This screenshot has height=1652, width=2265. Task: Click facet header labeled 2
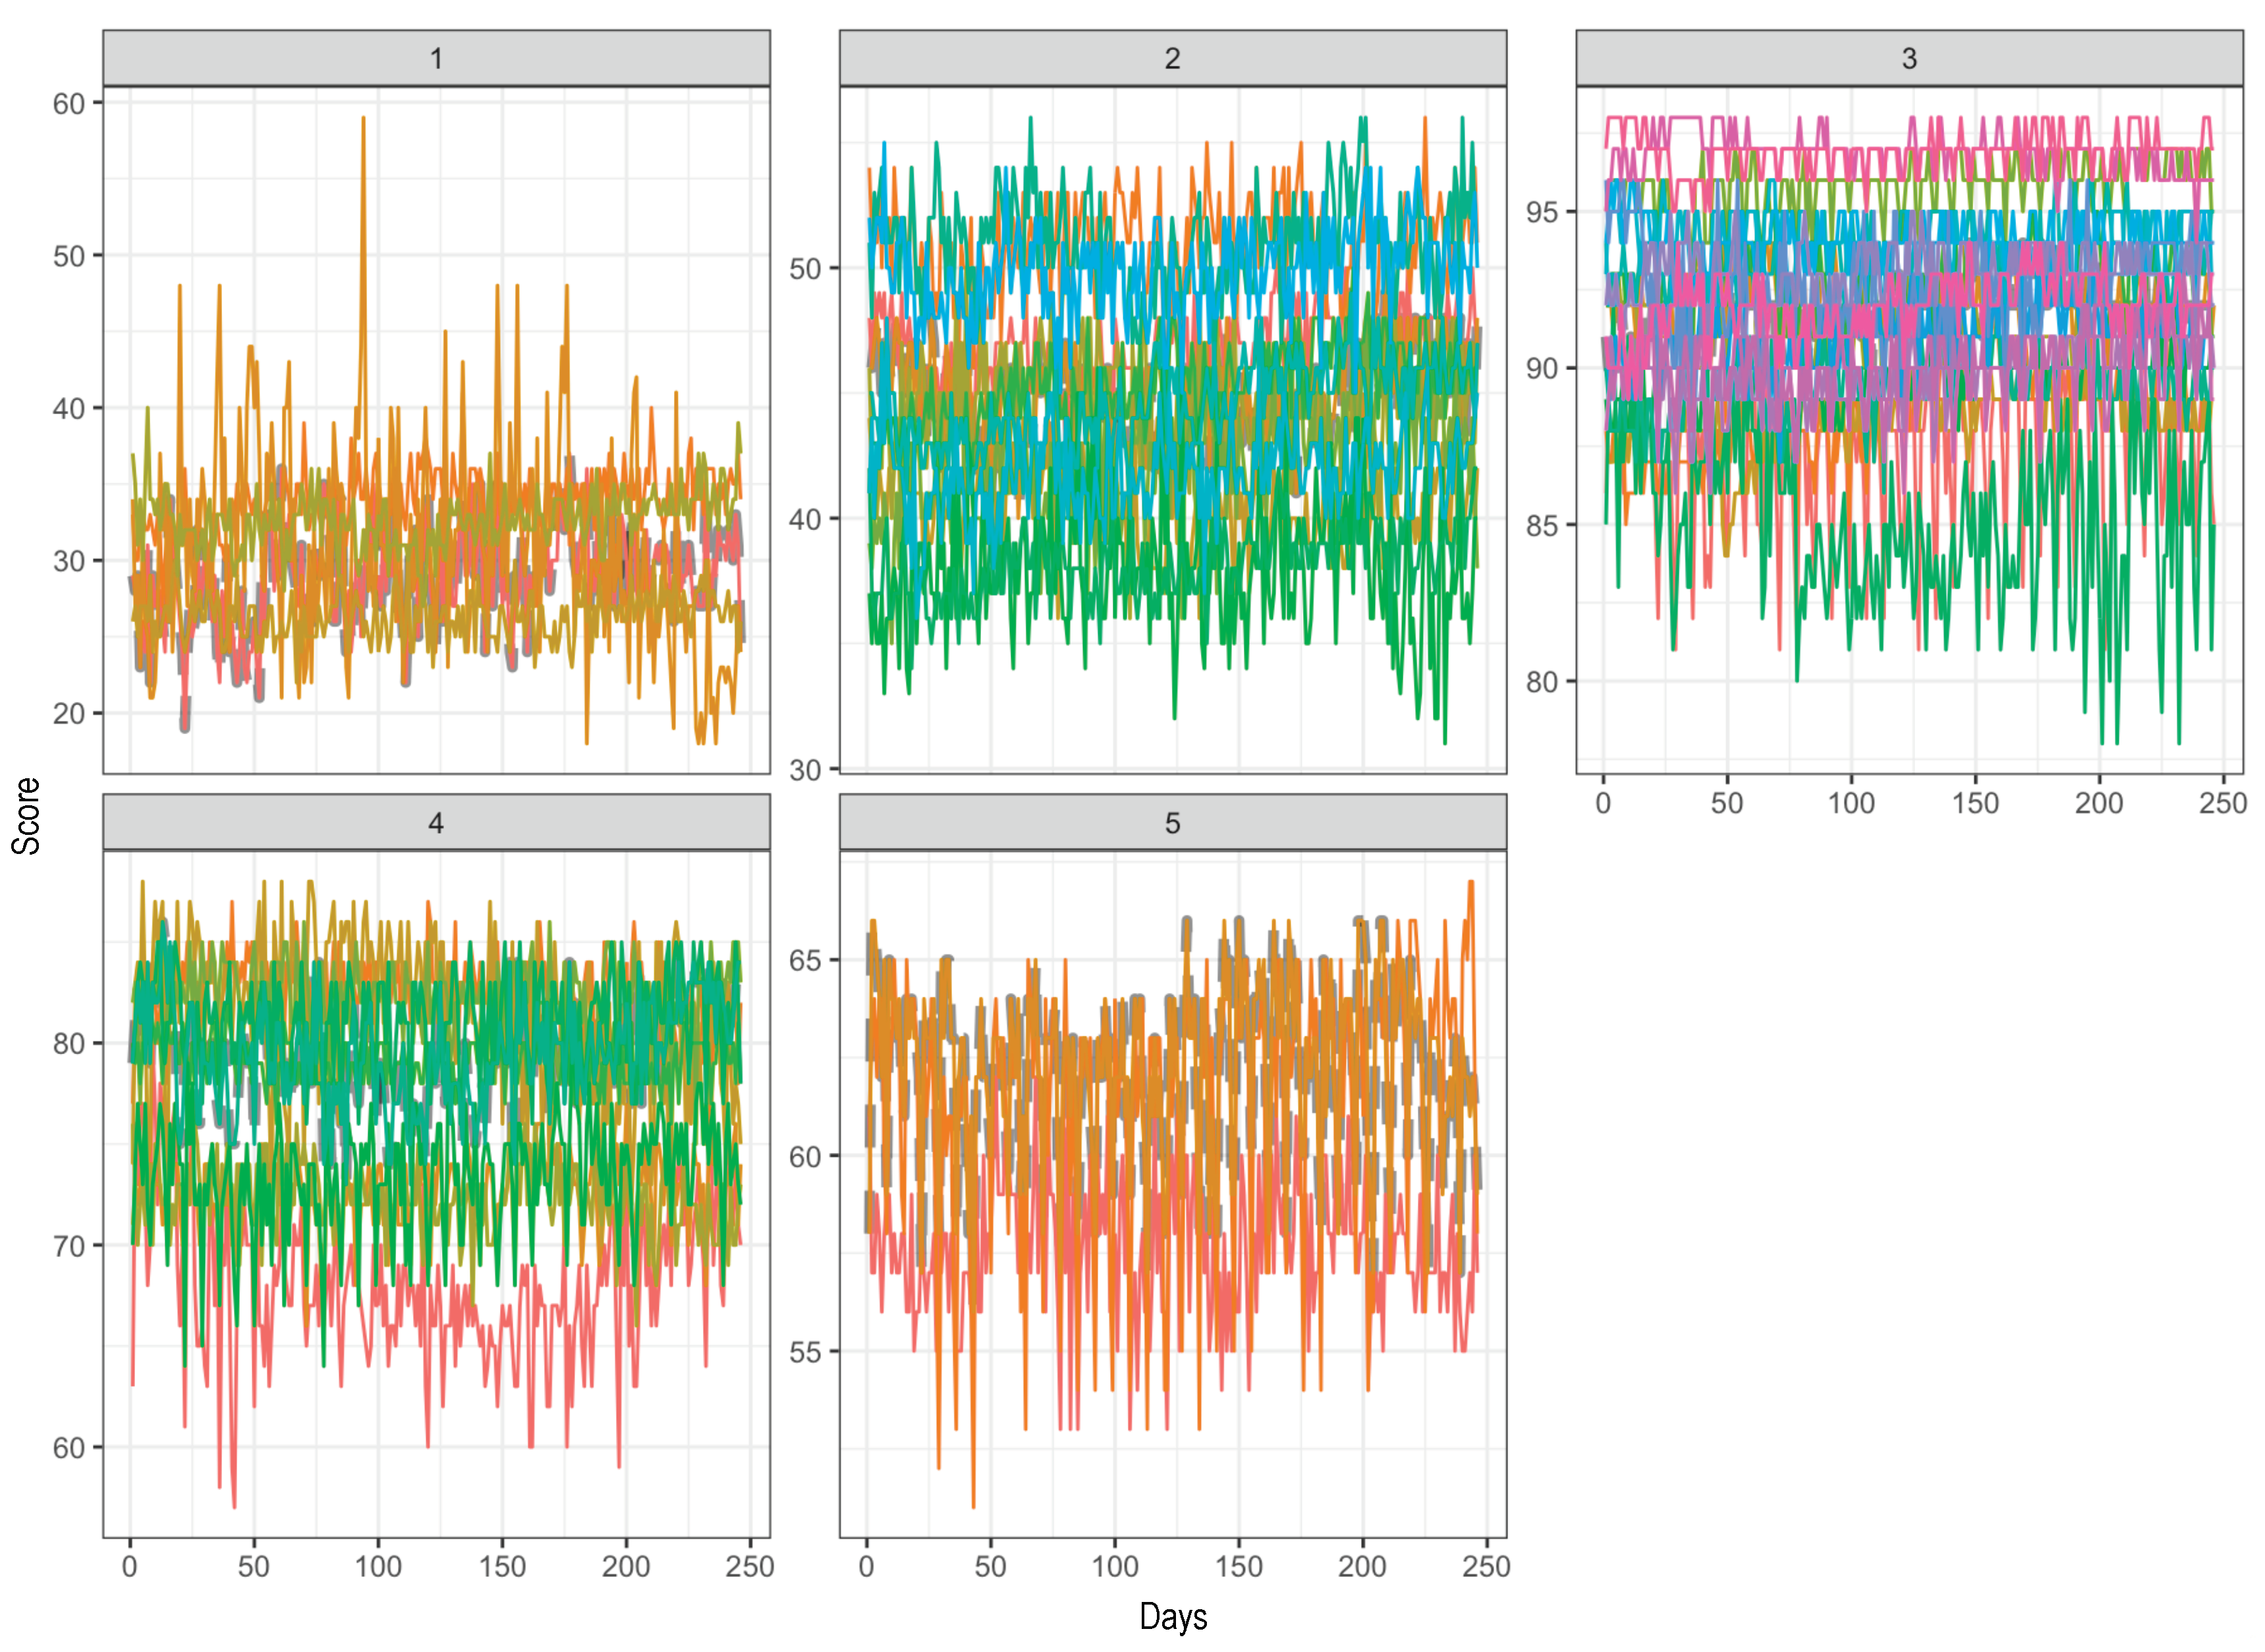pyautogui.click(x=1171, y=59)
